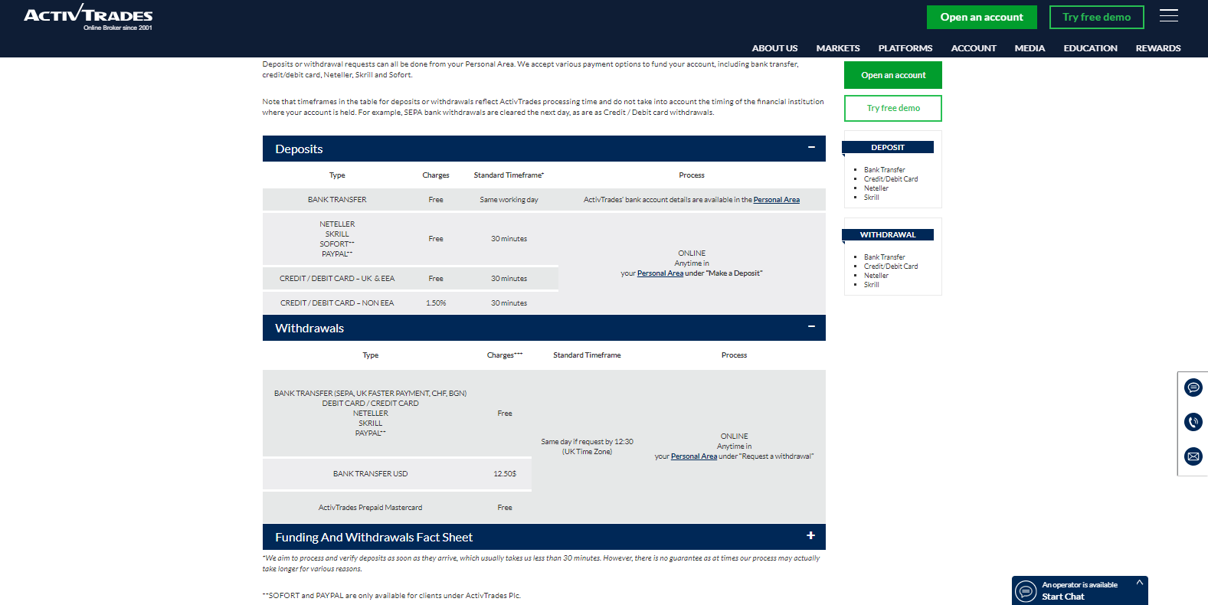1208x605 pixels.
Task: Click the phone callback icon in side panel
Action: click(1193, 422)
